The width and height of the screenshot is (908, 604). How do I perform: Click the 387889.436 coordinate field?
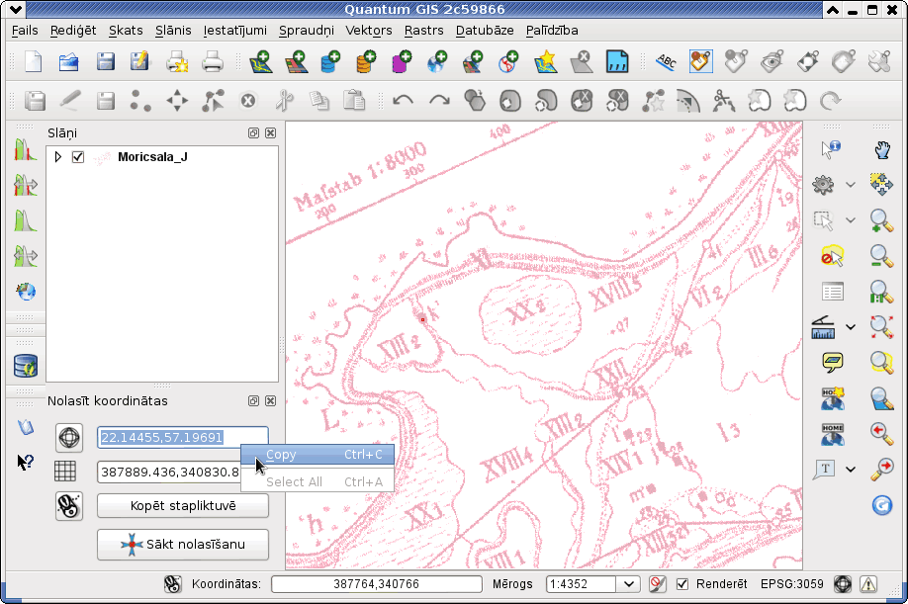169,473
